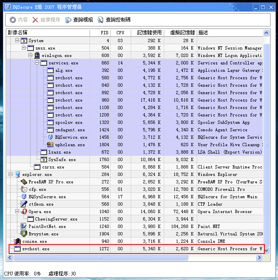Select the services.exe window icon
The width and height of the screenshot is (278, 280).
click(44, 63)
